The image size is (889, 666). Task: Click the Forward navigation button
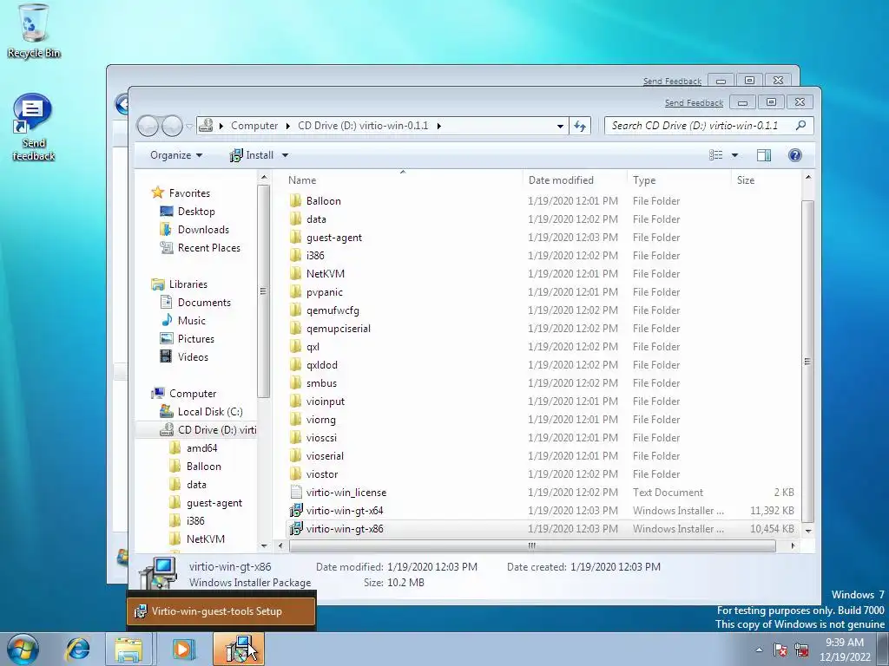click(172, 126)
